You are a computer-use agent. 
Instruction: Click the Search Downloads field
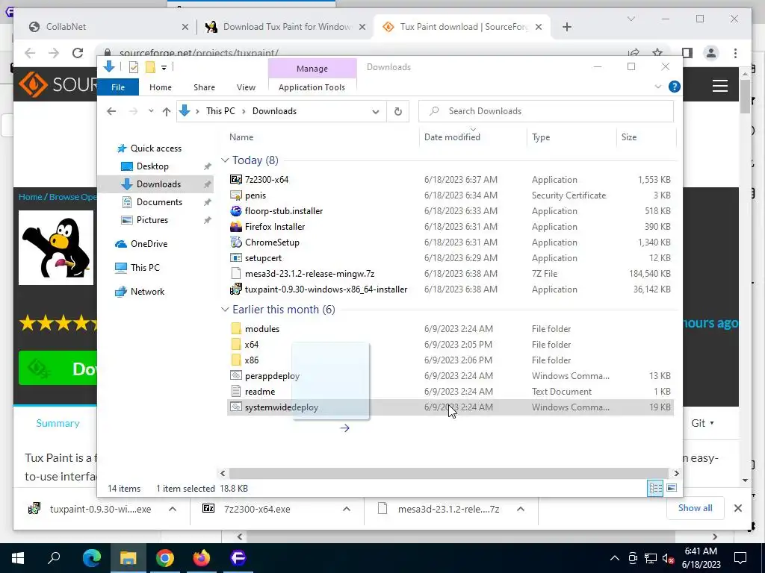pos(546,111)
